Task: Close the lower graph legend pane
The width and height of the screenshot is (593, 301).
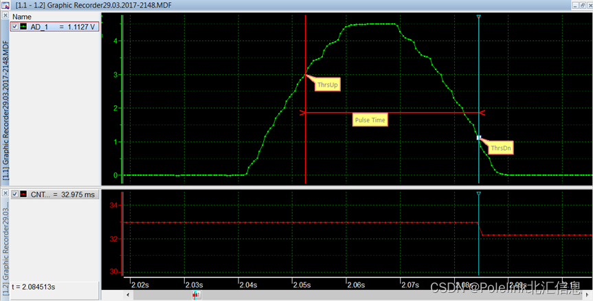Action: click(5, 193)
